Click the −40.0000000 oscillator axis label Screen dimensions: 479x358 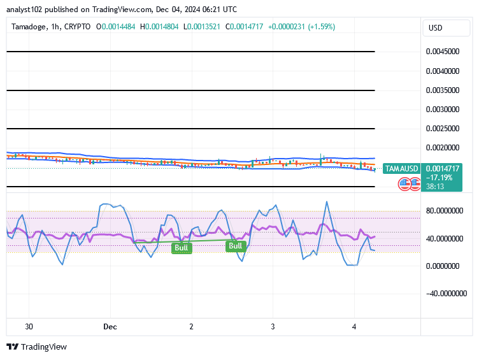click(447, 294)
